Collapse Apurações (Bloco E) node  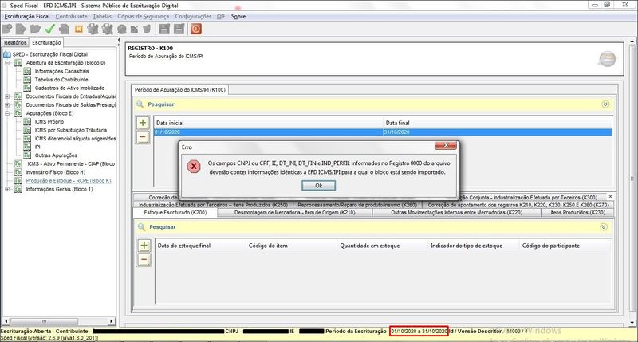(7, 113)
